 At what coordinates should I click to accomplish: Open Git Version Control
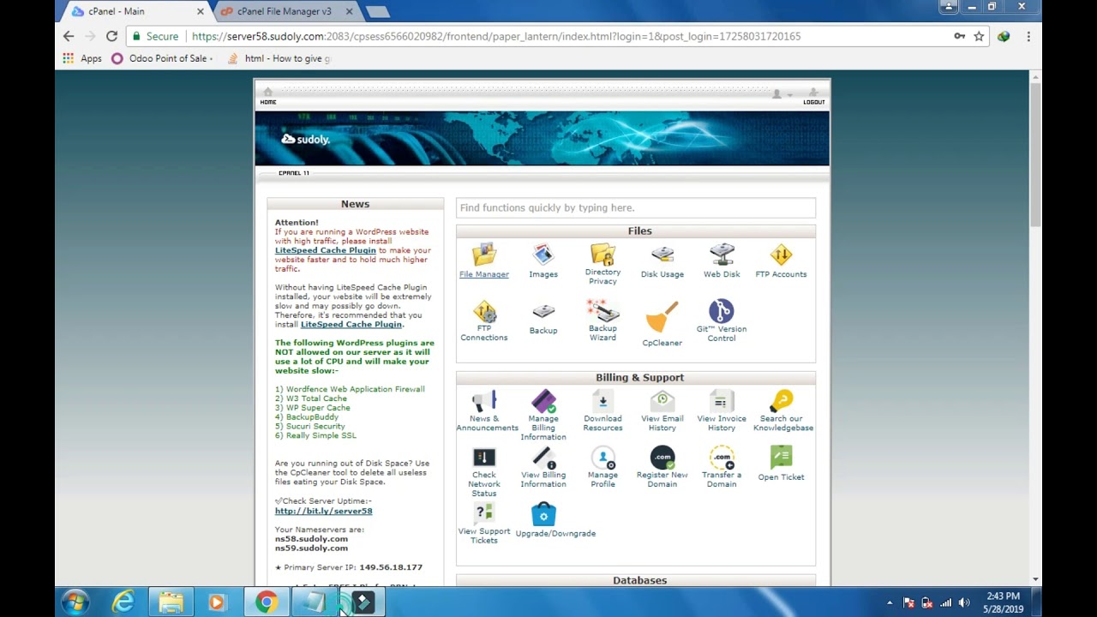point(722,311)
